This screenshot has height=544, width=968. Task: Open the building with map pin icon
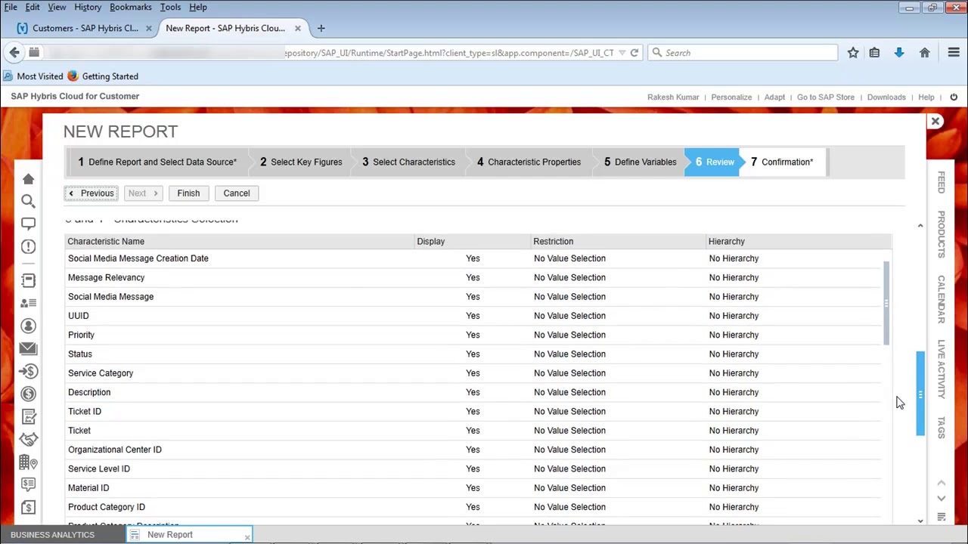[28, 462]
